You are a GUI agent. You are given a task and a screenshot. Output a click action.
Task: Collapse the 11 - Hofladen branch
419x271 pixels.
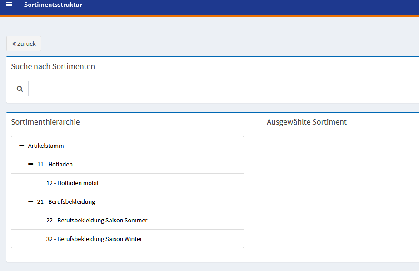[30, 164]
